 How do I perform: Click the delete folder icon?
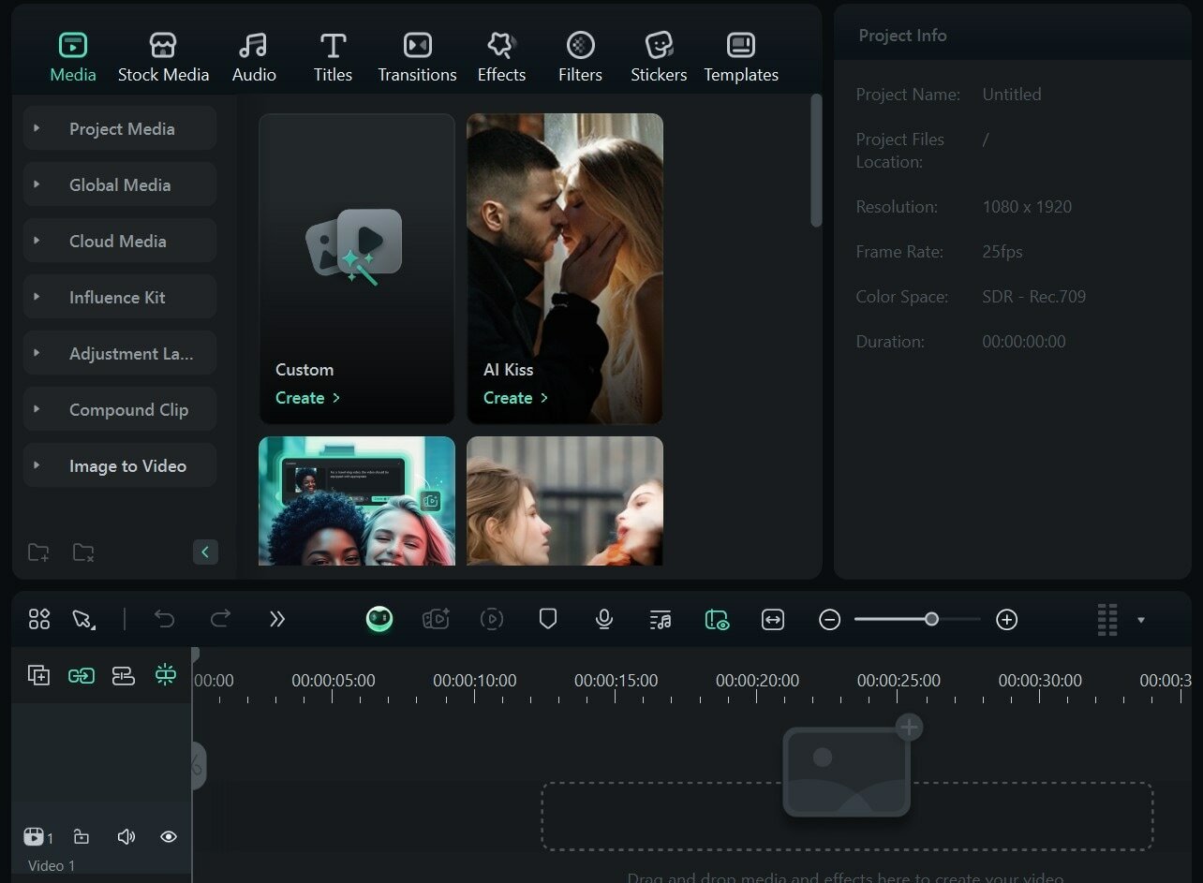pyautogui.click(x=83, y=552)
